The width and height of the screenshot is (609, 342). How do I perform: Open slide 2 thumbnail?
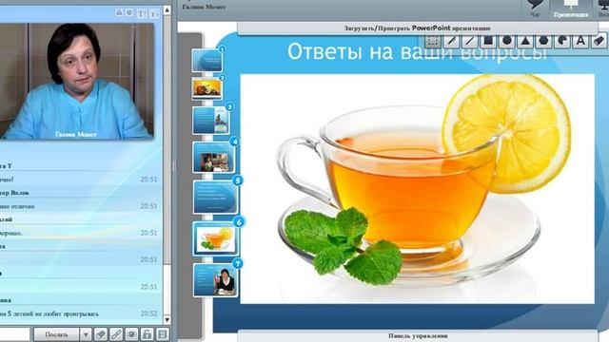tap(207, 88)
